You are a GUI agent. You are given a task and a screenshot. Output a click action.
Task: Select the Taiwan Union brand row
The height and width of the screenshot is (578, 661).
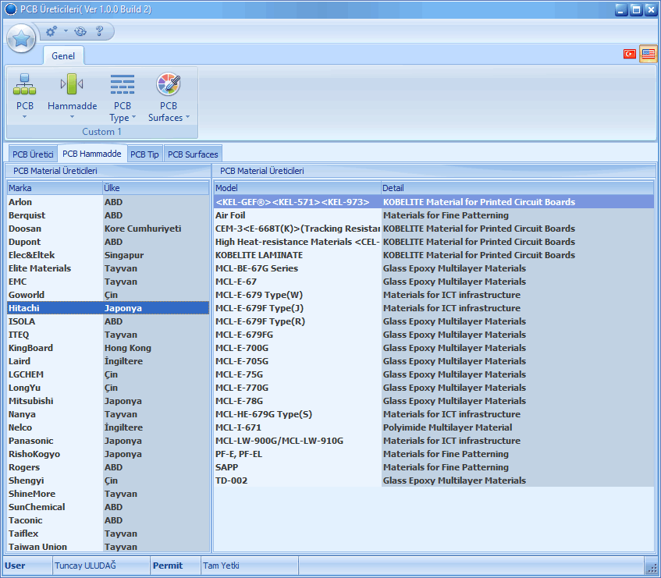[x=108, y=546]
